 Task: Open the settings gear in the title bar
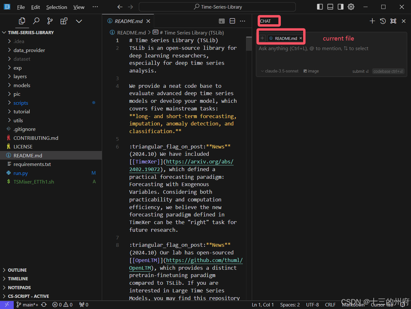point(351,7)
